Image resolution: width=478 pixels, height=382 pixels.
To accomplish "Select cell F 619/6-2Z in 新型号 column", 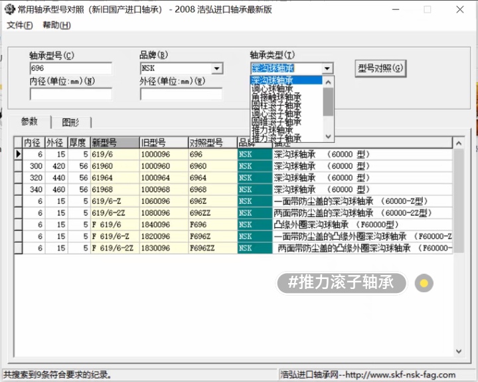I will tap(115, 248).
